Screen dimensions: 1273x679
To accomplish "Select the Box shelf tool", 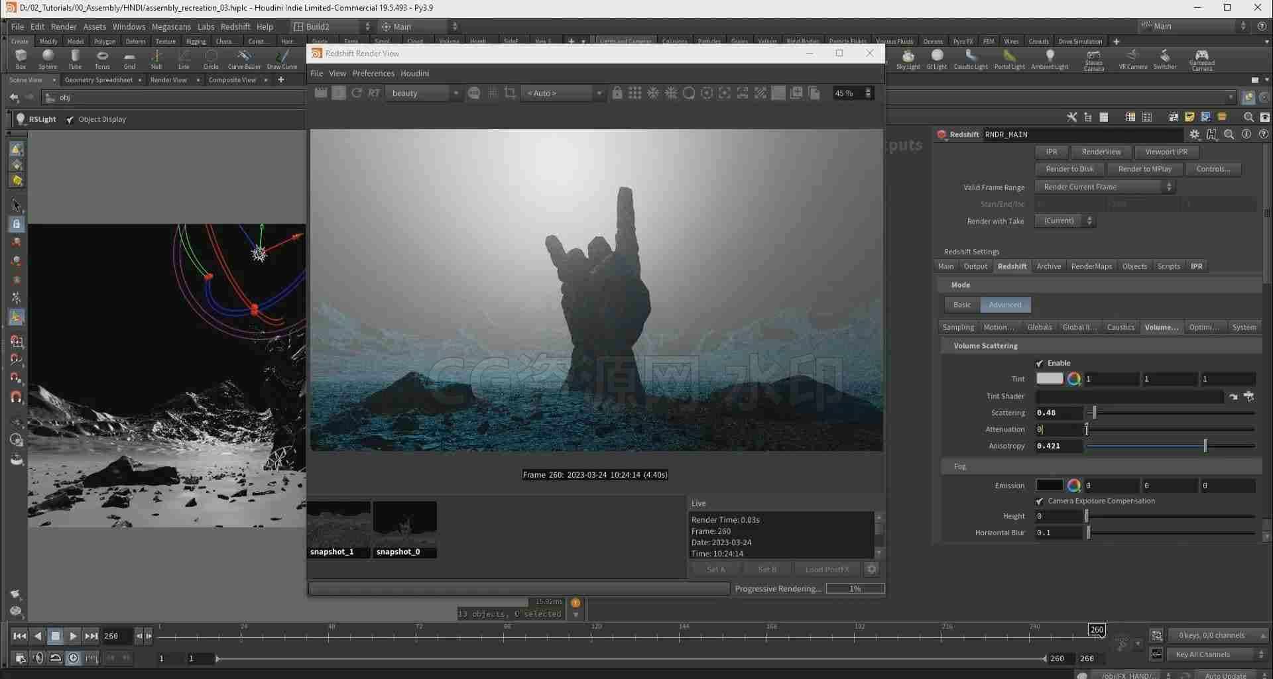I will 21,59.
